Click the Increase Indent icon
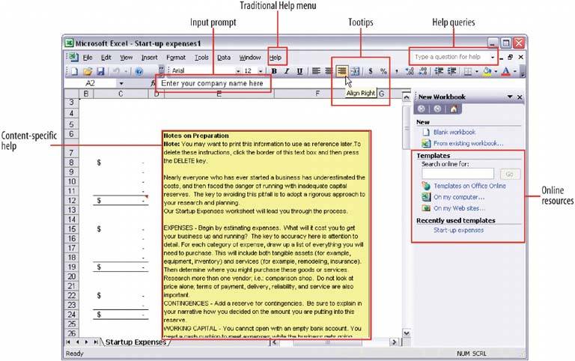Screen dimensions: 575x361 pyautogui.click(x=451, y=71)
